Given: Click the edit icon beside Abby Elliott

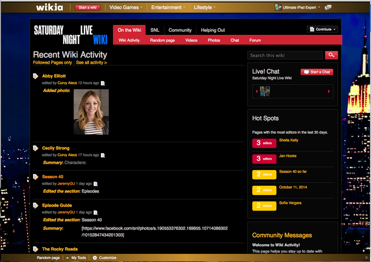Looking at the screenshot, I should coord(35,76).
